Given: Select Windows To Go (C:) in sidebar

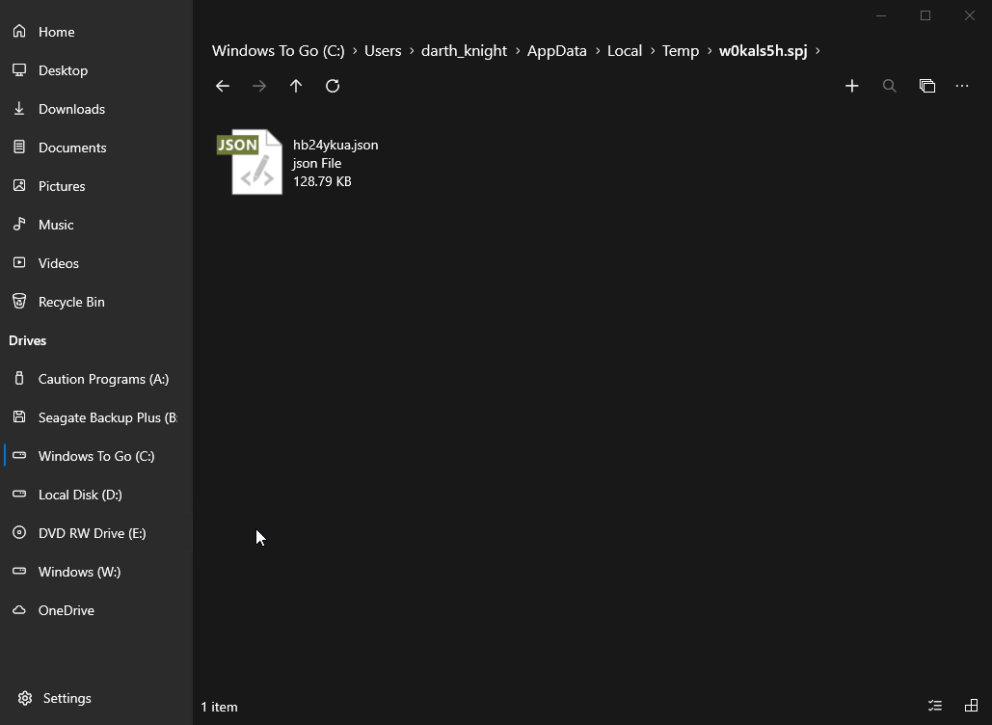Looking at the screenshot, I should pos(96,456).
